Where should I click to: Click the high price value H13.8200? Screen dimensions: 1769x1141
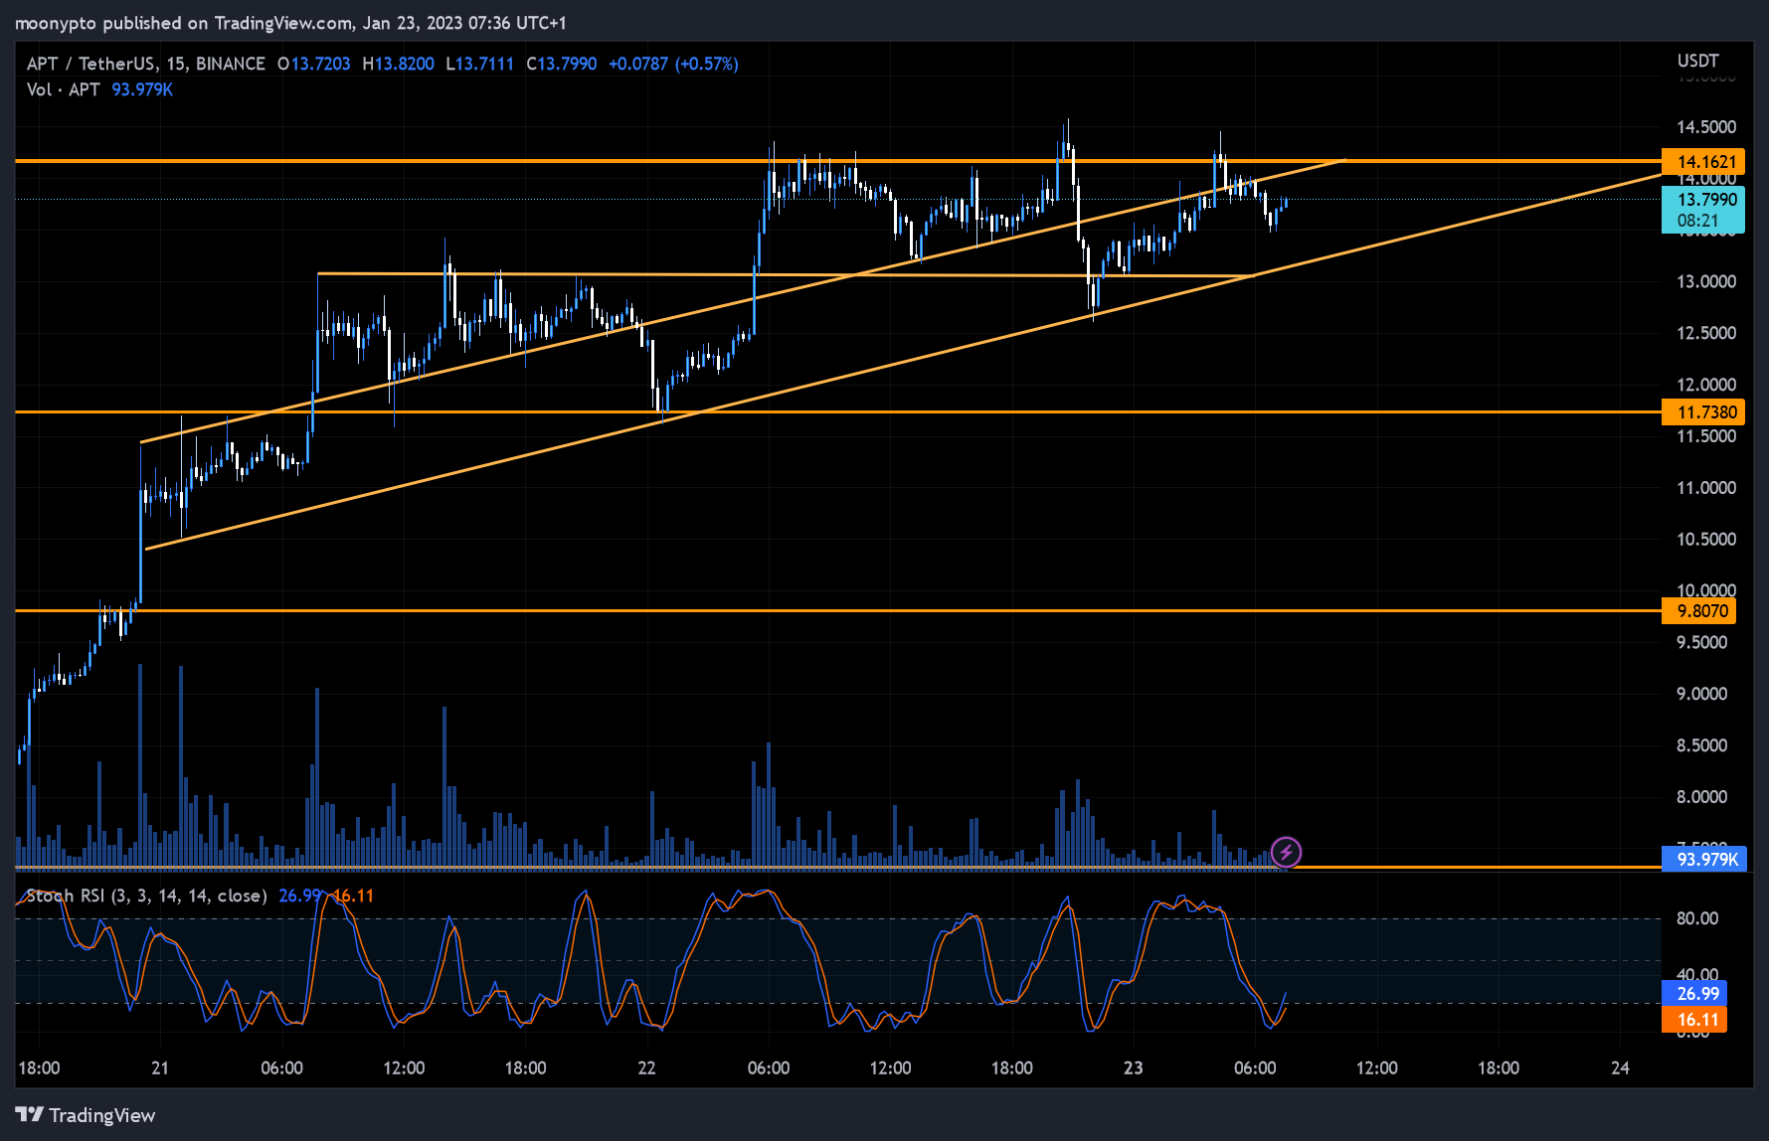[x=398, y=64]
